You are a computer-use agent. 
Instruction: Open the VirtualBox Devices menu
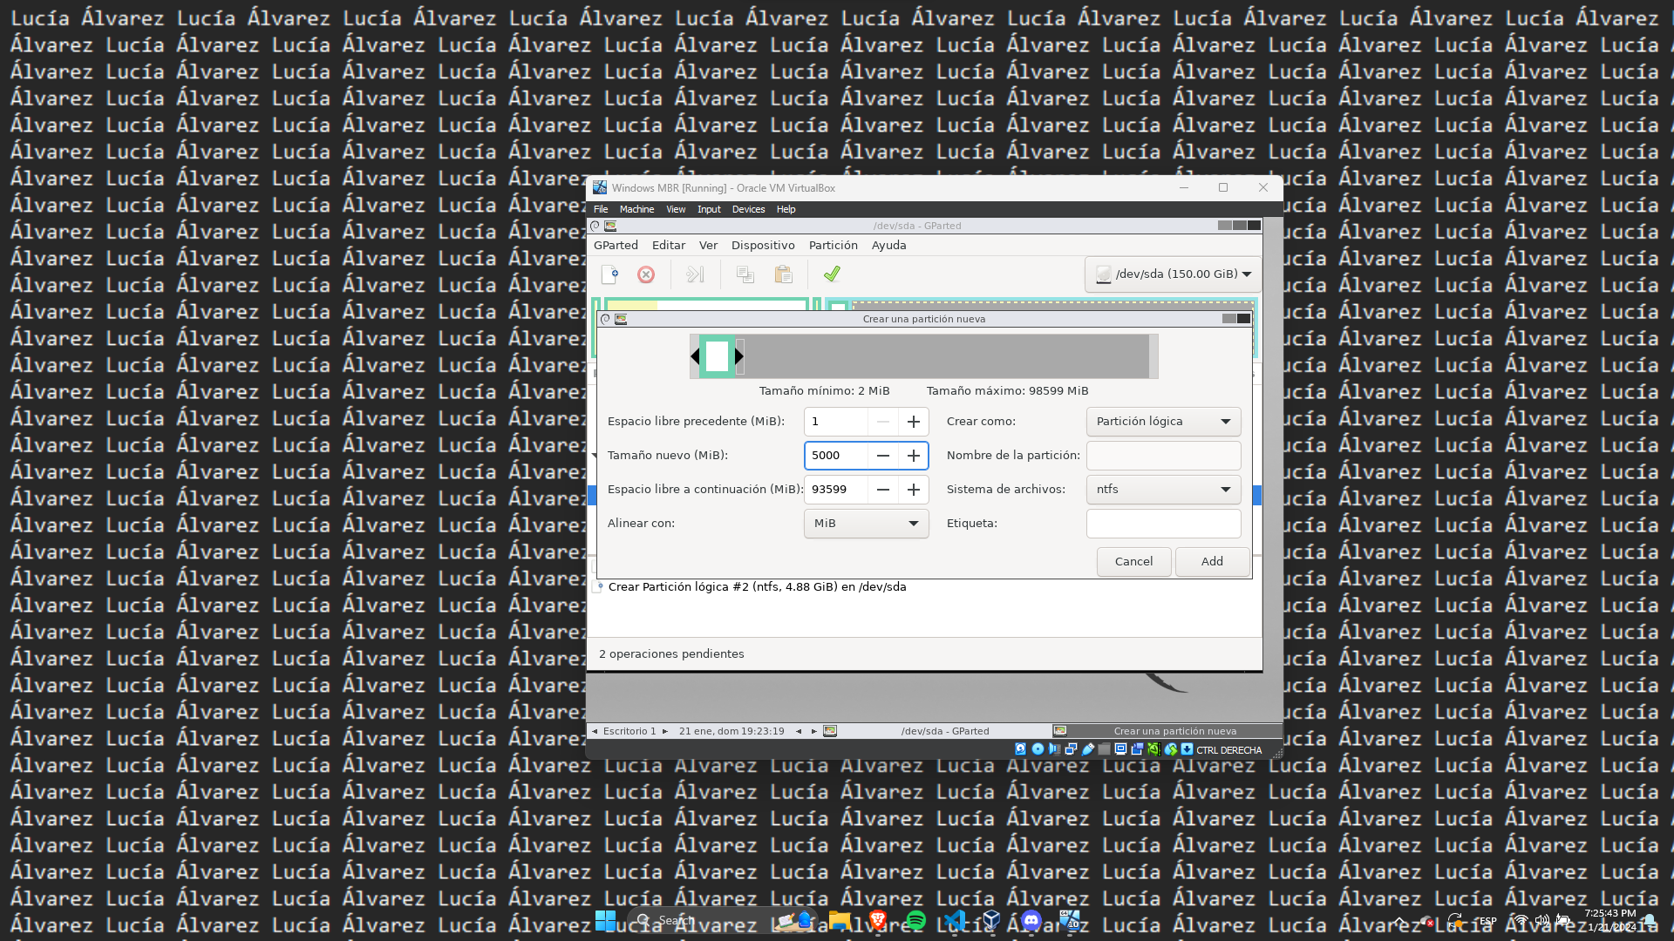(748, 209)
